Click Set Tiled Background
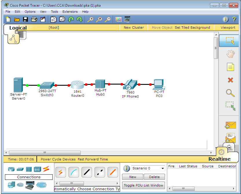Image resolution: width=241 pixels, height=194 pixels. click(192, 28)
